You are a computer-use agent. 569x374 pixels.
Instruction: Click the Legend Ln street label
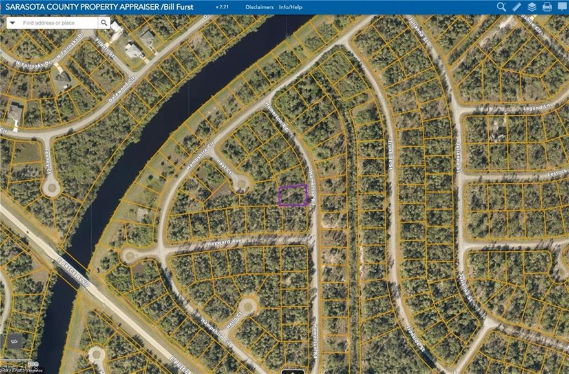click(535, 109)
